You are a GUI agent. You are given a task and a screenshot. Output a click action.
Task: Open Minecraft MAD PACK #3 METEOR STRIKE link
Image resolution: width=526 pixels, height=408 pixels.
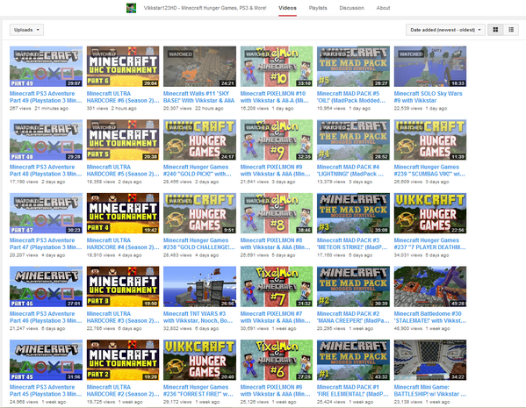(x=352, y=244)
